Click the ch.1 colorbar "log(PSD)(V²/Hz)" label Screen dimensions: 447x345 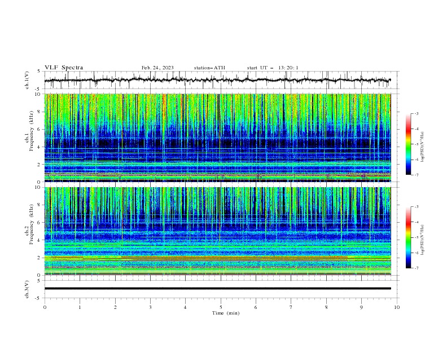[423, 147]
